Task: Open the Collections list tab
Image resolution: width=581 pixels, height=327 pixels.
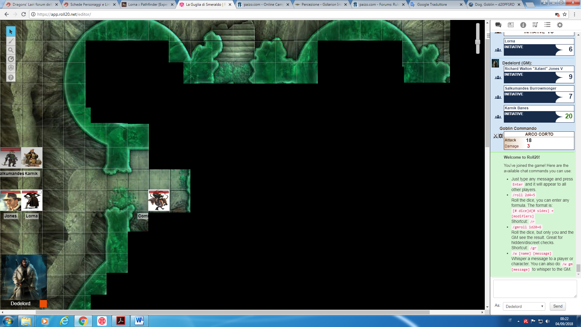Action: [547, 25]
